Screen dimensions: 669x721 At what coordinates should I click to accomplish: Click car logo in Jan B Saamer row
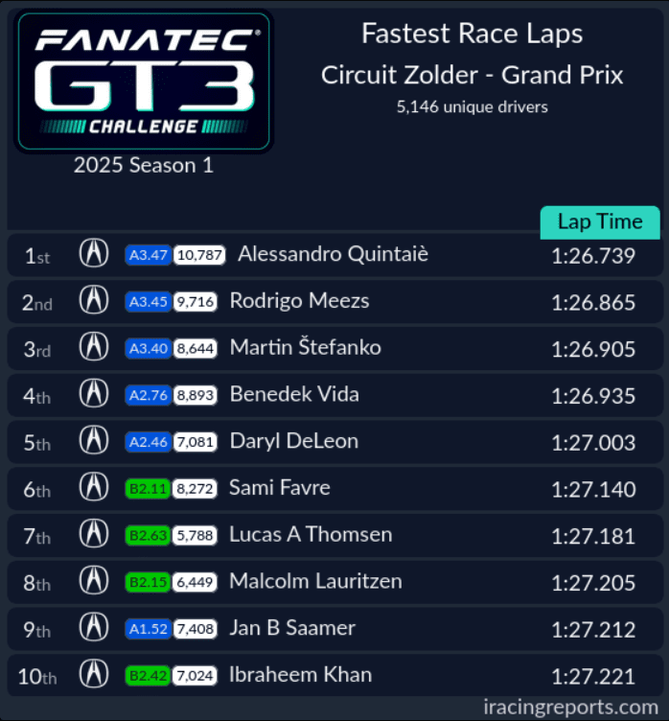pyautogui.click(x=94, y=628)
